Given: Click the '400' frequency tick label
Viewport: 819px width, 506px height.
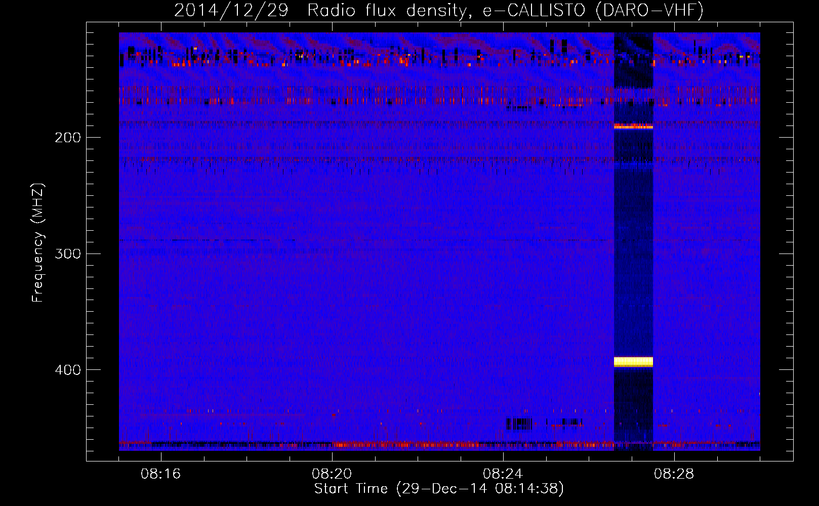Looking at the screenshot, I should [x=68, y=370].
